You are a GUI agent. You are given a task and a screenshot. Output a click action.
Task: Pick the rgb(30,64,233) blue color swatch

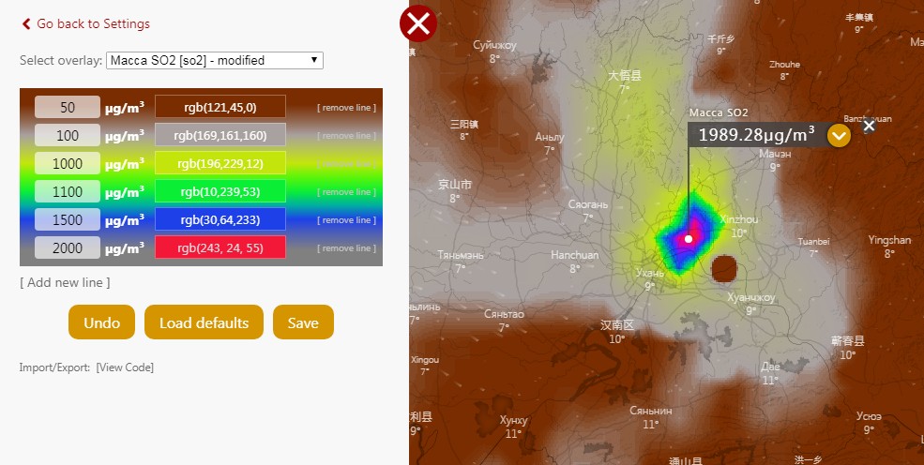tap(220, 219)
